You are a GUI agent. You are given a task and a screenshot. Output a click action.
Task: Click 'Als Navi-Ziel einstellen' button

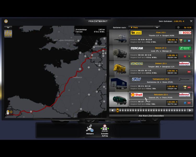[x=151, y=116]
